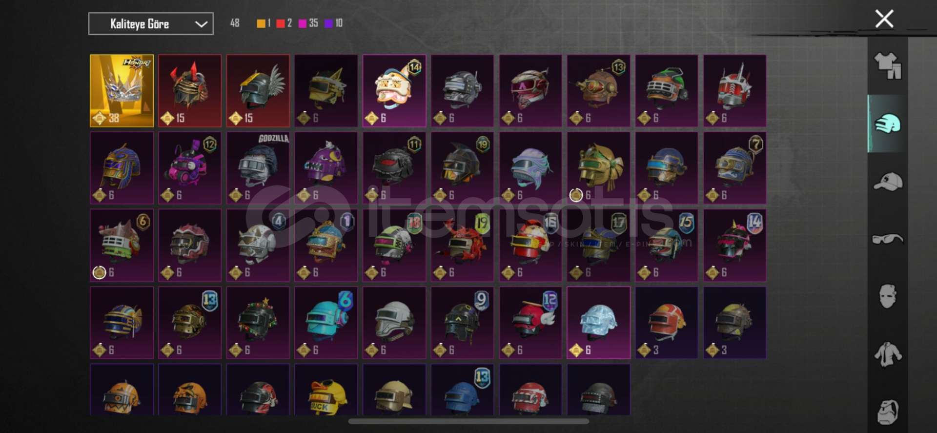Select the helmet category icon in sidebar
The width and height of the screenshot is (937, 433).
(x=887, y=124)
